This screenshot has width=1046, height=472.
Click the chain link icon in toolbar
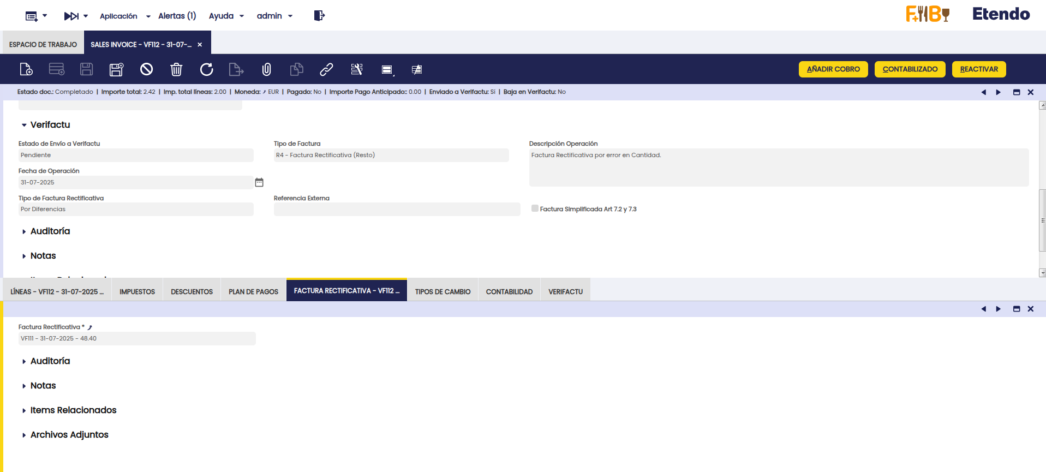[326, 69]
